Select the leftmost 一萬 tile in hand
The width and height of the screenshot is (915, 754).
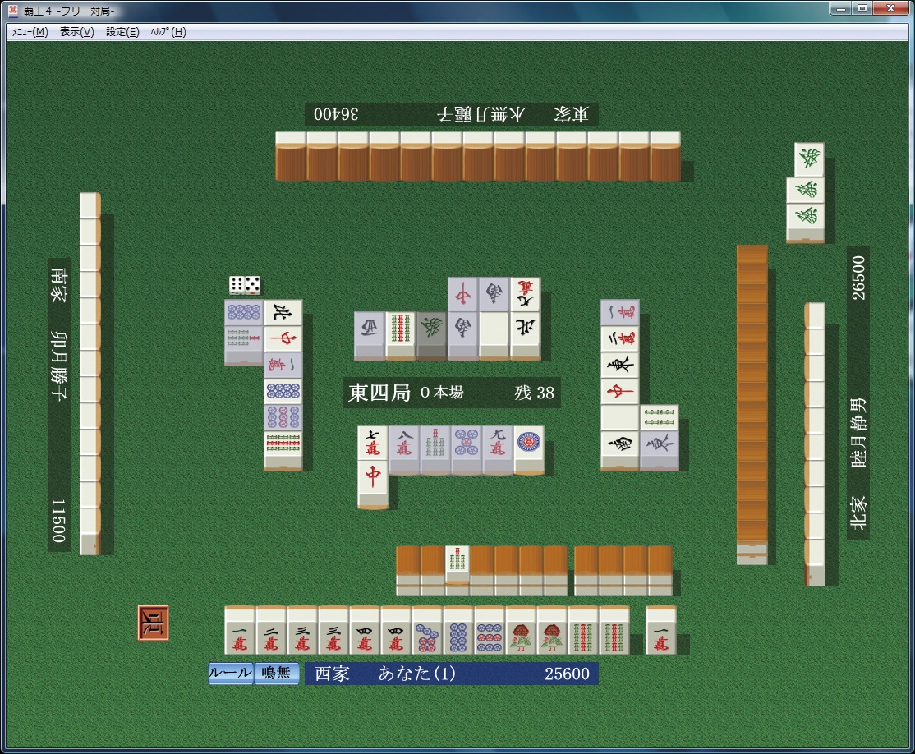pos(240,632)
